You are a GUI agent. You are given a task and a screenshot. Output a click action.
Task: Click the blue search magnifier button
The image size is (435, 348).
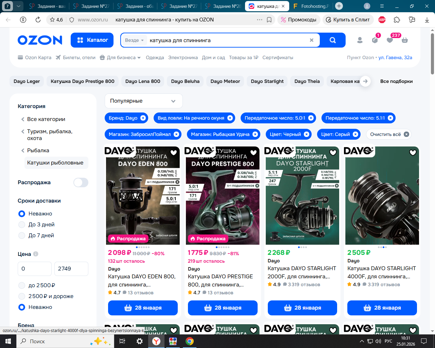point(333,40)
